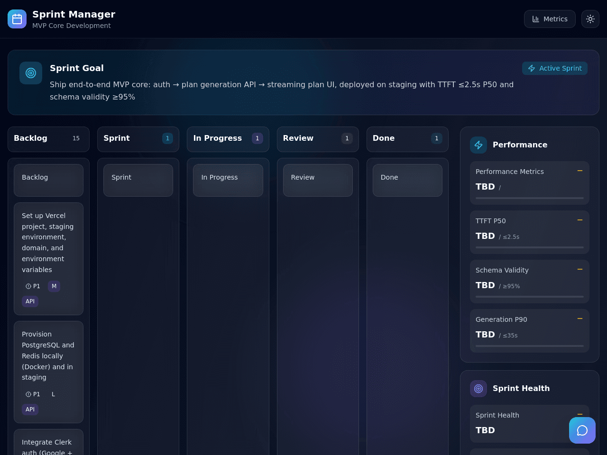607x455 pixels.
Task: Click the Active Sprint badge
Action: pos(555,68)
